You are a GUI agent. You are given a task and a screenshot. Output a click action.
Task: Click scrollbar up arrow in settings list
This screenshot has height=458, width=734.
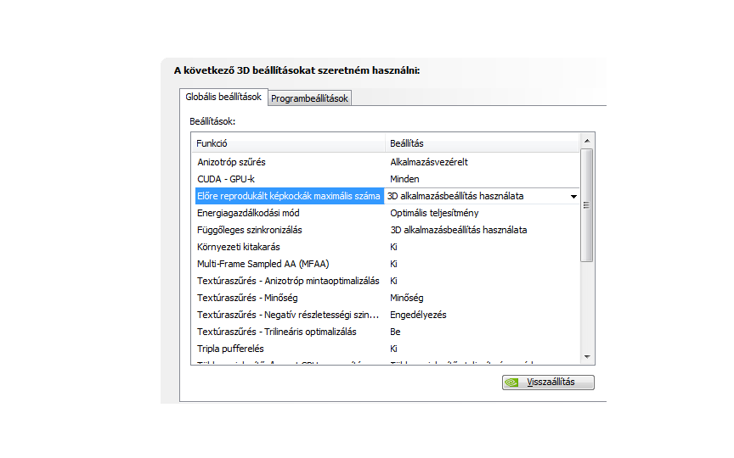point(587,141)
